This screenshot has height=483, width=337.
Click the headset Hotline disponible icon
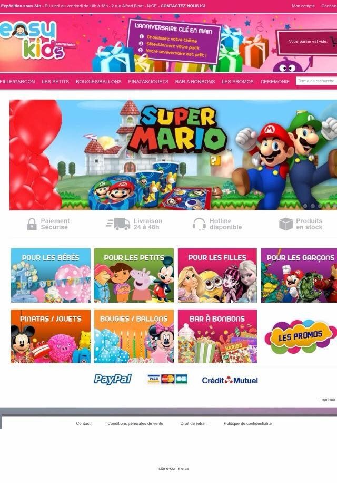(199, 224)
